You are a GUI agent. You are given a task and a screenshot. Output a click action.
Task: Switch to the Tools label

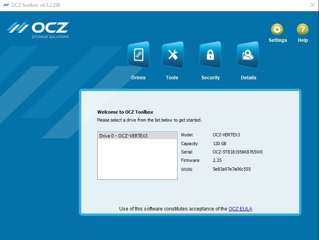tap(172, 77)
